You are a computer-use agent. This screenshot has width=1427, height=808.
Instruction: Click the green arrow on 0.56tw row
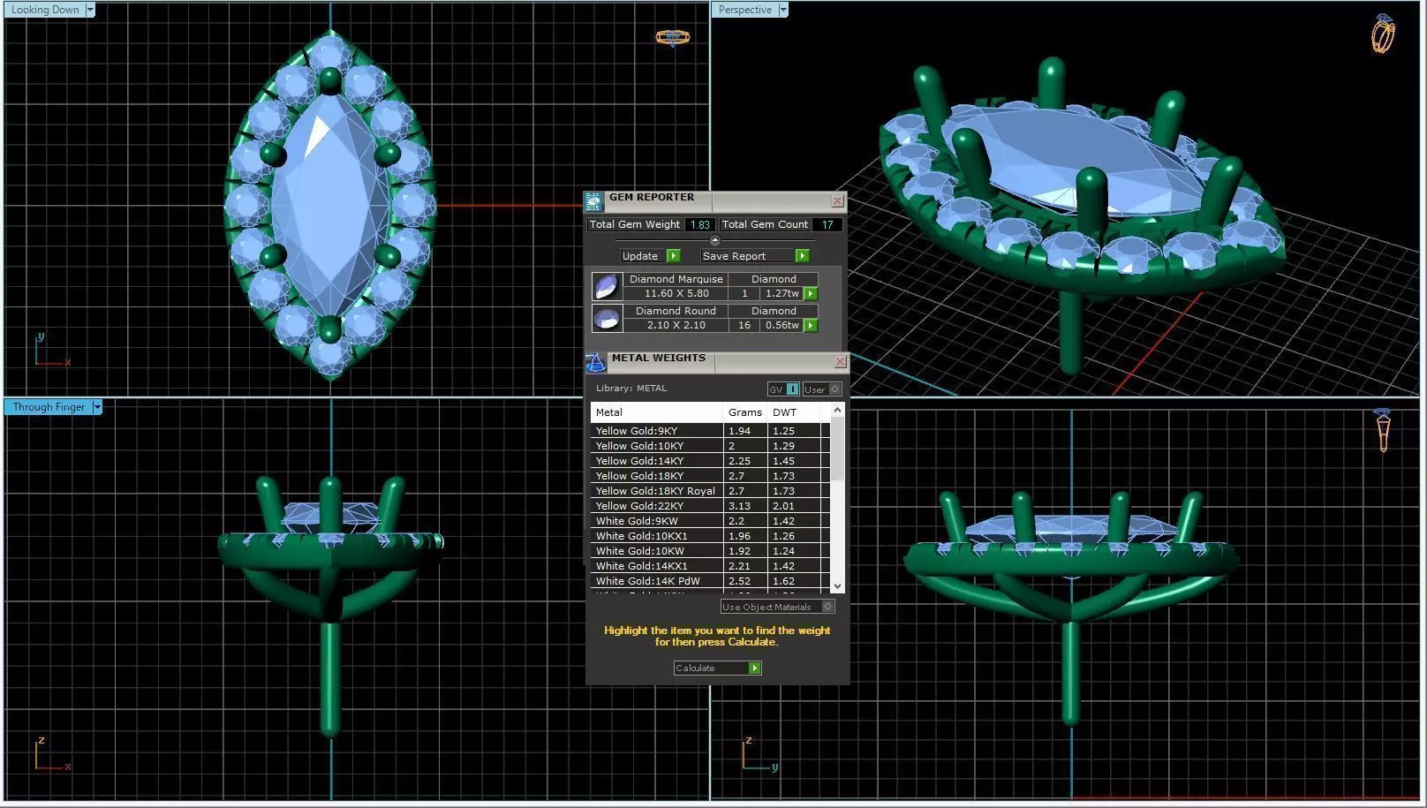(811, 326)
